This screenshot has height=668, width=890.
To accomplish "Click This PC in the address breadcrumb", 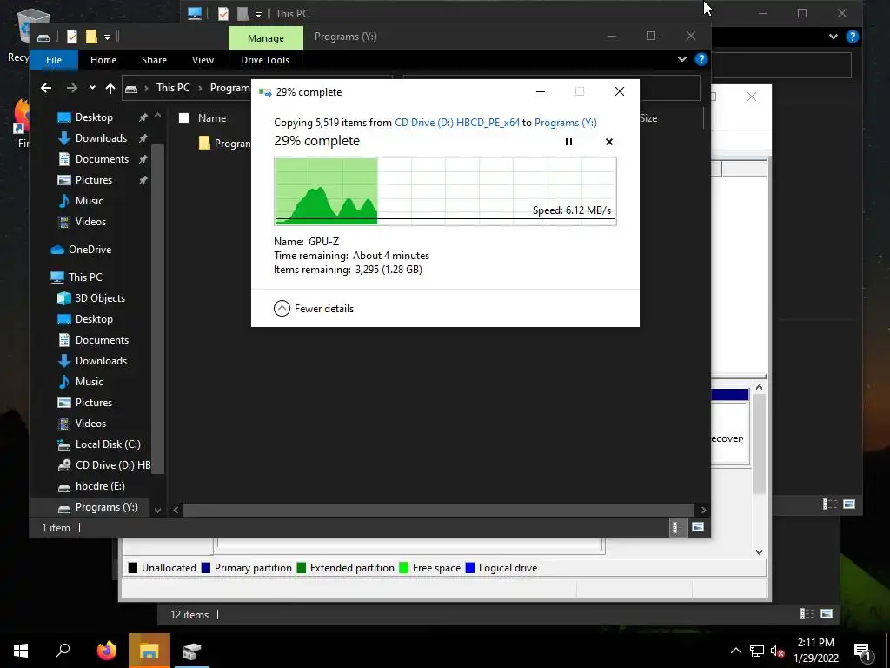I will [173, 88].
